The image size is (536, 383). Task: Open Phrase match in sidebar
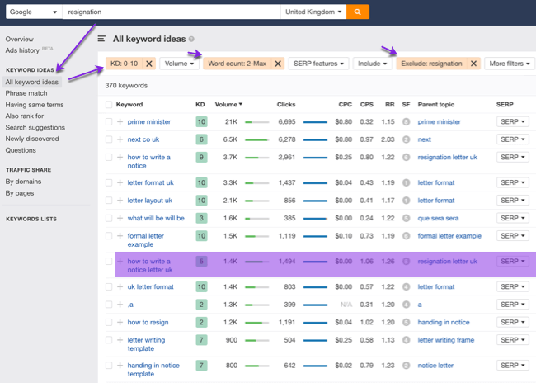(28, 94)
